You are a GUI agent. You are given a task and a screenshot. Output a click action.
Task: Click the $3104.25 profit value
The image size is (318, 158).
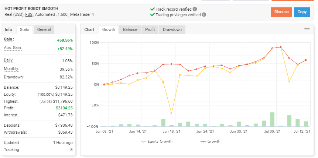(64, 108)
